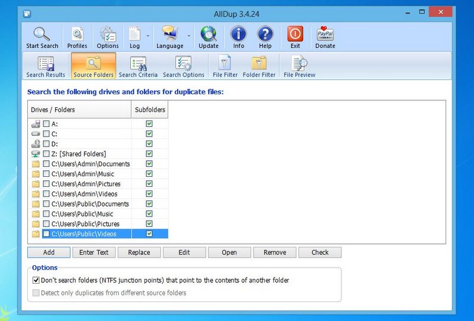The width and height of the screenshot is (474, 321).
Task: Uncheck Don't search NTFS junction points option
Action: (x=36, y=280)
